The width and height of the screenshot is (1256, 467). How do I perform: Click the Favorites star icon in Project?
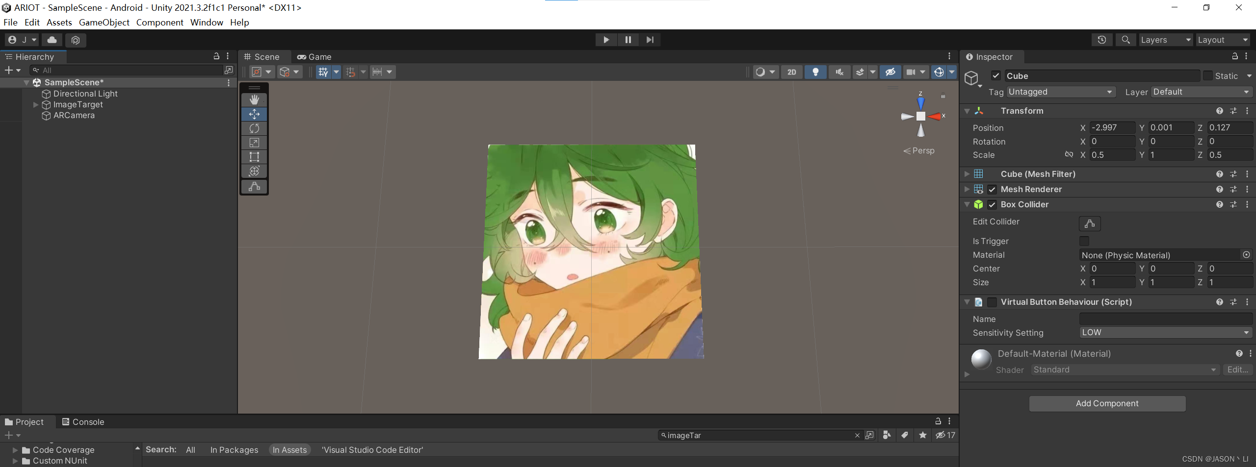923,435
